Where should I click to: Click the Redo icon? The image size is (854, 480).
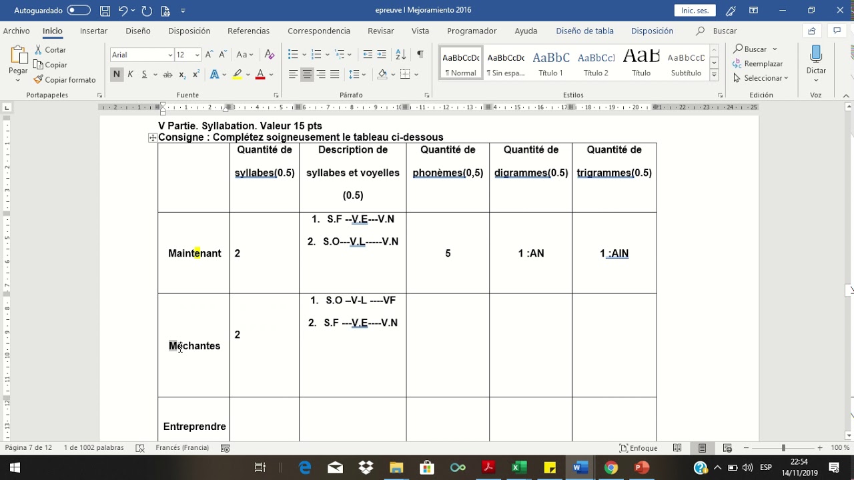click(x=147, y=11)
